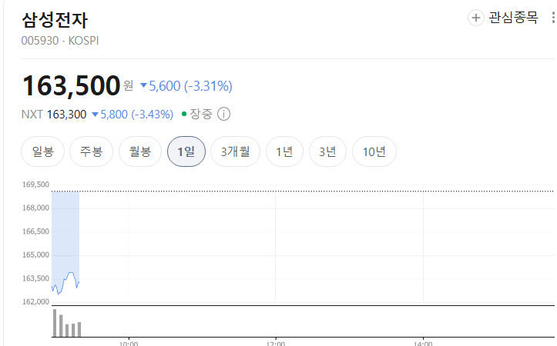Click the 14:00 time axis label
The height and width of the screenshot is (346, 557).
(x=423, y=343)
